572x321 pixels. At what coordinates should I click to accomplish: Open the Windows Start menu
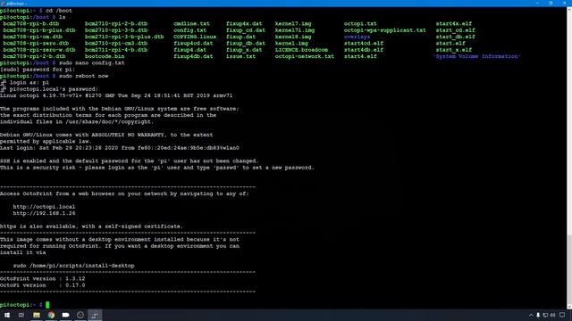point(7,315)
